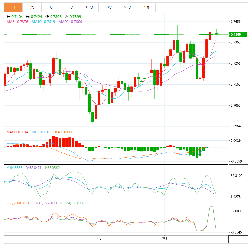Select the 日 daily chart tab
This screenshot has height=247, width=250.
coord(13,7)
